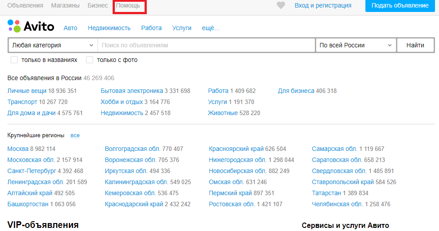This screenshot has width=439, height=231.
Task: Expand the 'По всей России' region dropdown
Action: coord(355,45)
